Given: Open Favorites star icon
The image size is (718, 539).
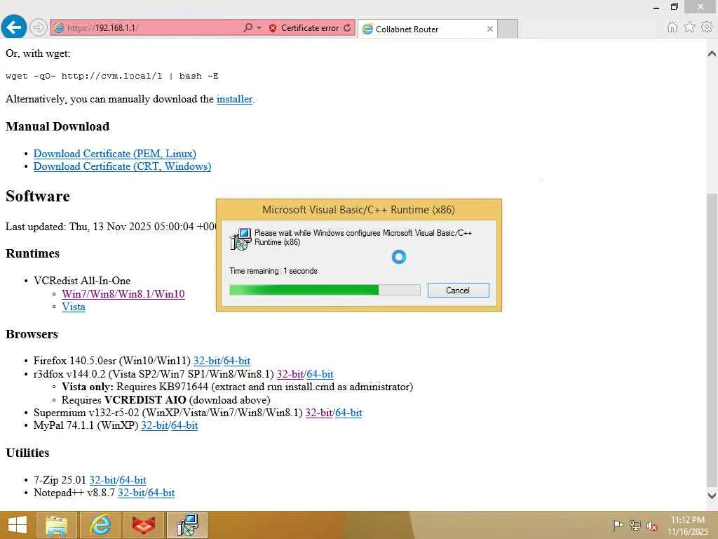Looking at the screenshot, I should 689,27.
